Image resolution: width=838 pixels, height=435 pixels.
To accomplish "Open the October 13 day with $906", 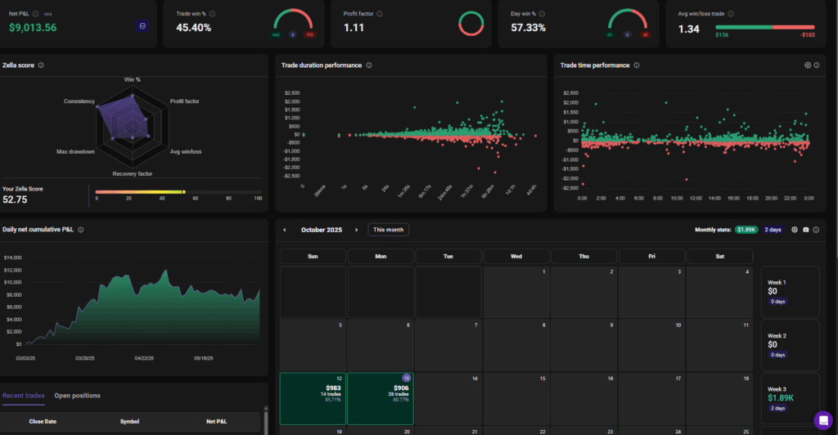I will point(381,398).
